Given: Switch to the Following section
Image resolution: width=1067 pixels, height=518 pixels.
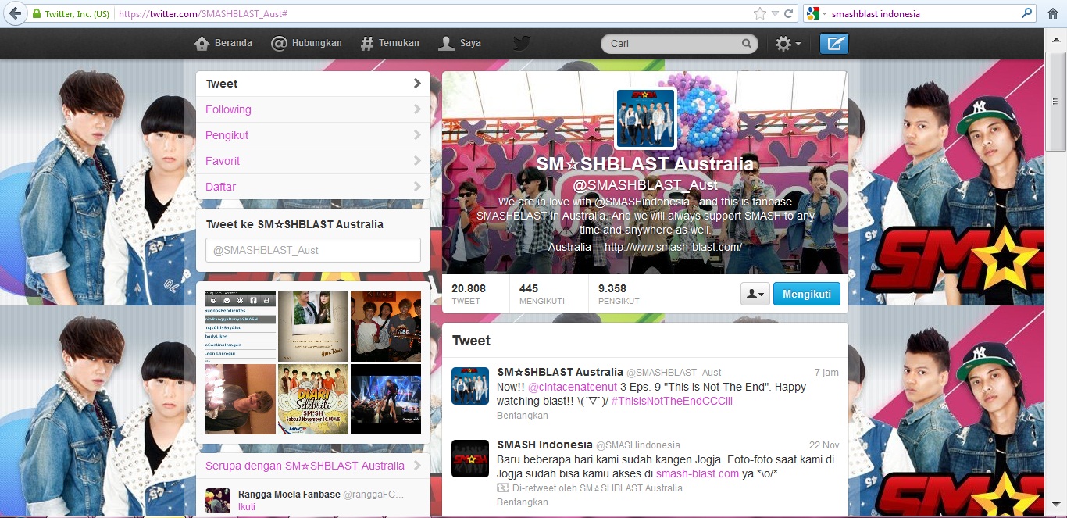Looking at the screenshot, I should click(x=230, y=109).
